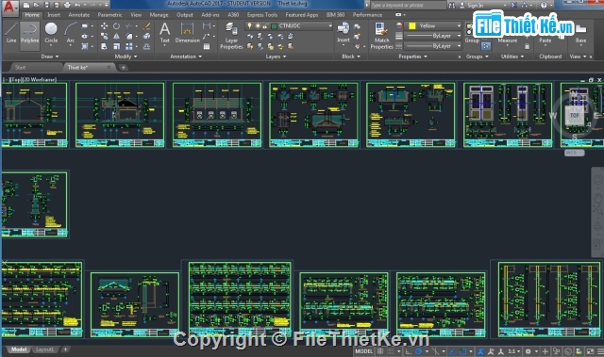Select the Circle drawing tool
This screenshot has width=604, height=357.
[51, 32]
